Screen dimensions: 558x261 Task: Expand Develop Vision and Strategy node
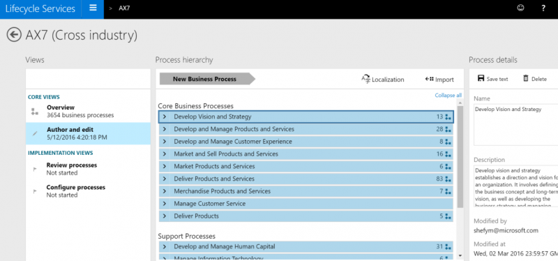(x=165, y=117)
